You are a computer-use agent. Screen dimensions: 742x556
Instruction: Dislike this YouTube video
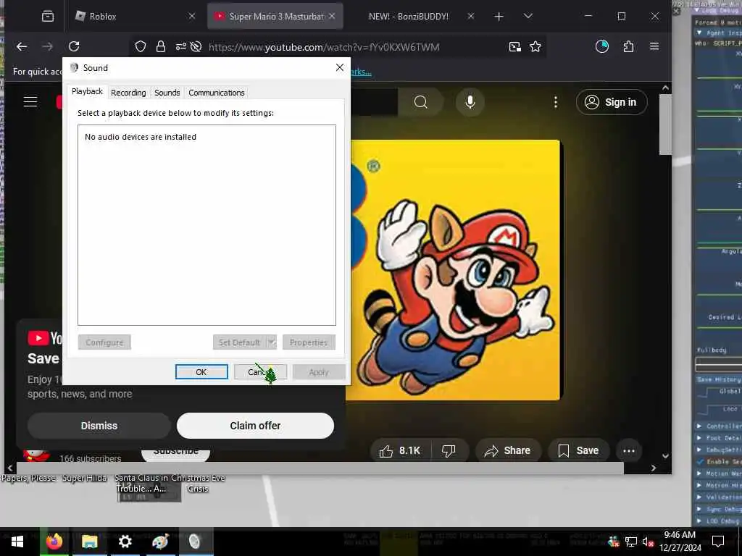pos(449,450)
